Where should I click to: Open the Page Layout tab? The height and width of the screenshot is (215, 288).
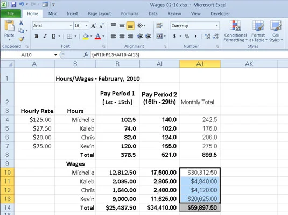(x=100, y=13)
